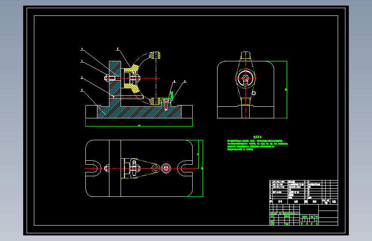Image resolution: width=372 pixels, height=241 pixels.
Task: Click the concentric circles hub in the side view
Action: tap(245, 78)
